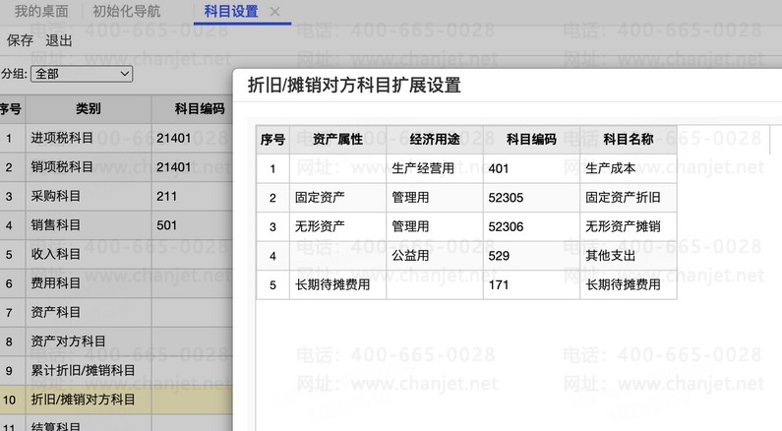Click code 501 in the 销售科目 row

(x=166, y=225)
